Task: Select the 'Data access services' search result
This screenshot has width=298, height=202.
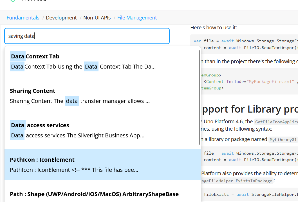Action: [84, 130]
